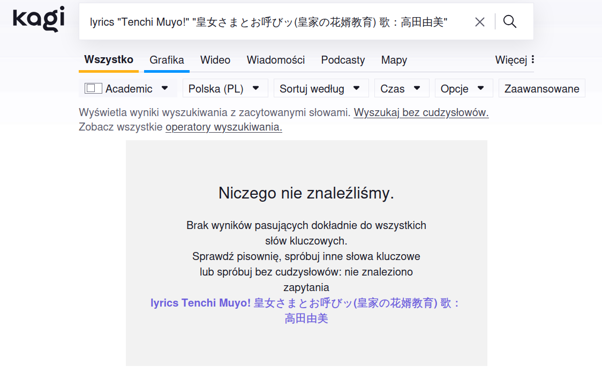This screenshot has width=602, height=374.
Task: Expand the Sortuj według dropdown
Action: (x=321, y=89)
